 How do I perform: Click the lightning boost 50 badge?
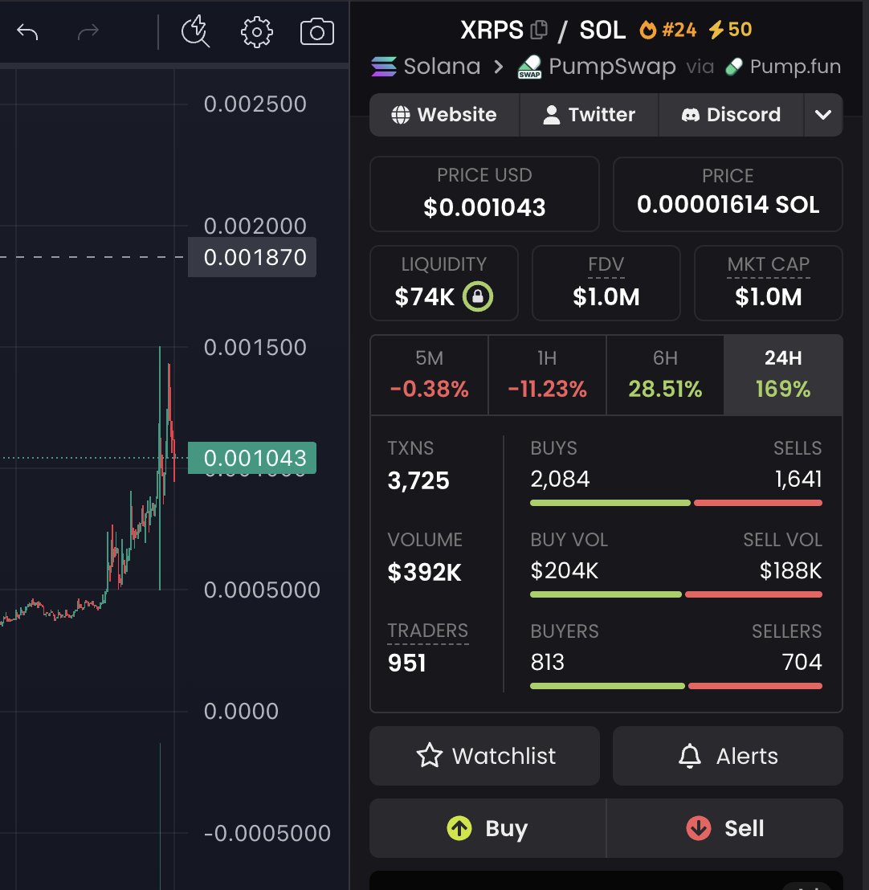[x=731, y=30]
